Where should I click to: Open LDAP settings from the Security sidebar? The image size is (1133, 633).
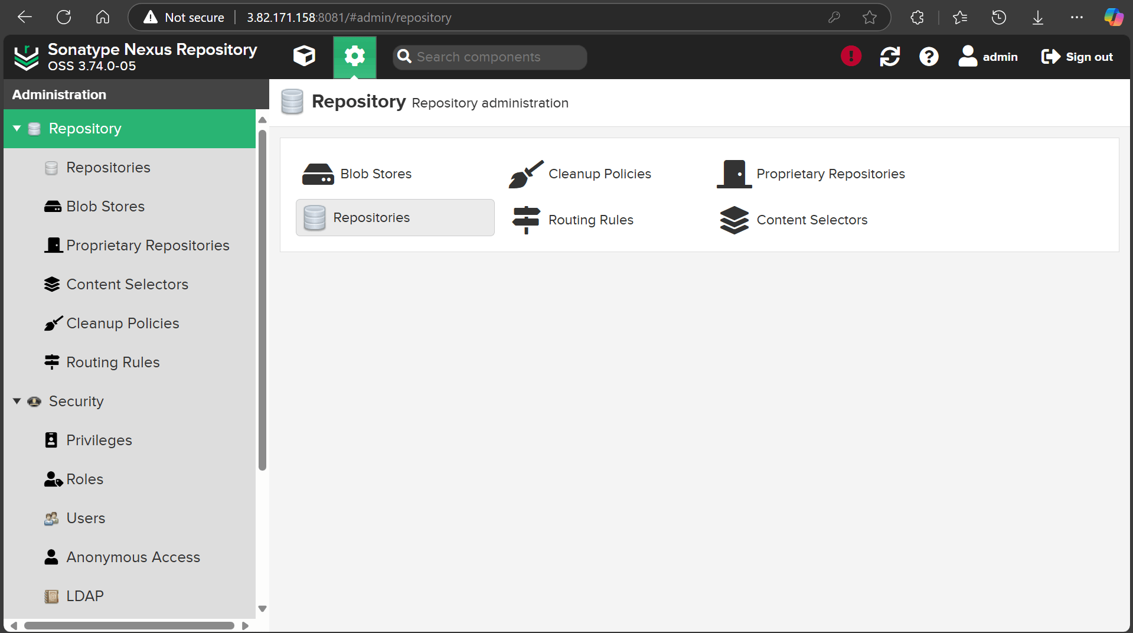pyautogui.click(x=84, y=596)
